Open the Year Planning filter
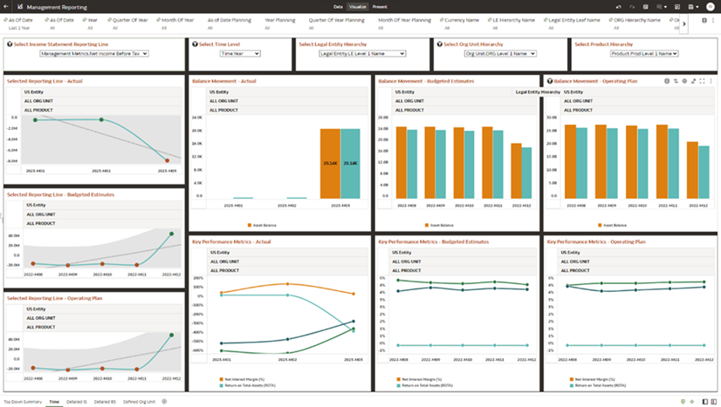The image size is (721, 407). tap(279, 24)
